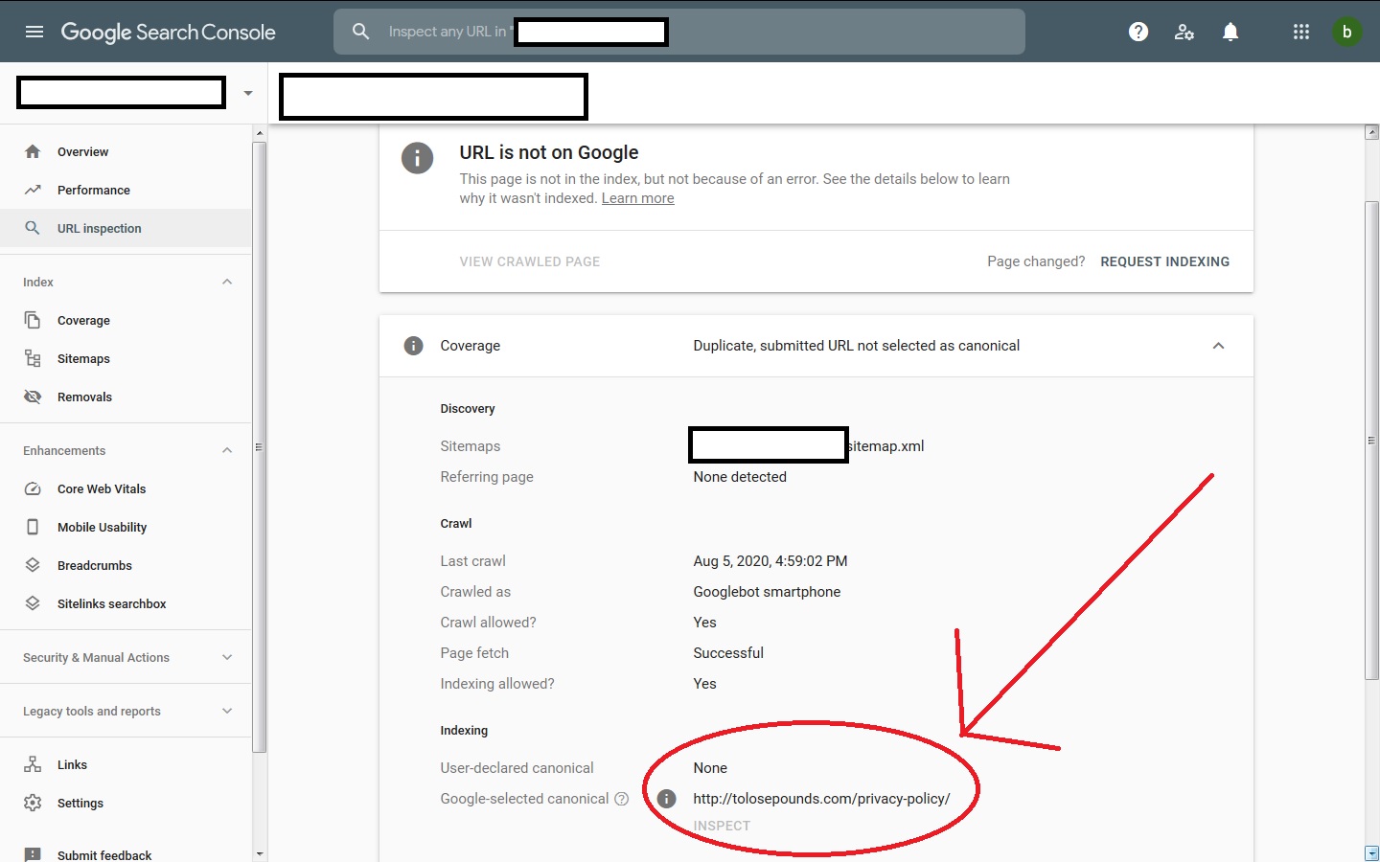The image size is (1380, 862).
Task: Click the help icon beside Google-selected canonical
Action: click(x=621, y=799)
